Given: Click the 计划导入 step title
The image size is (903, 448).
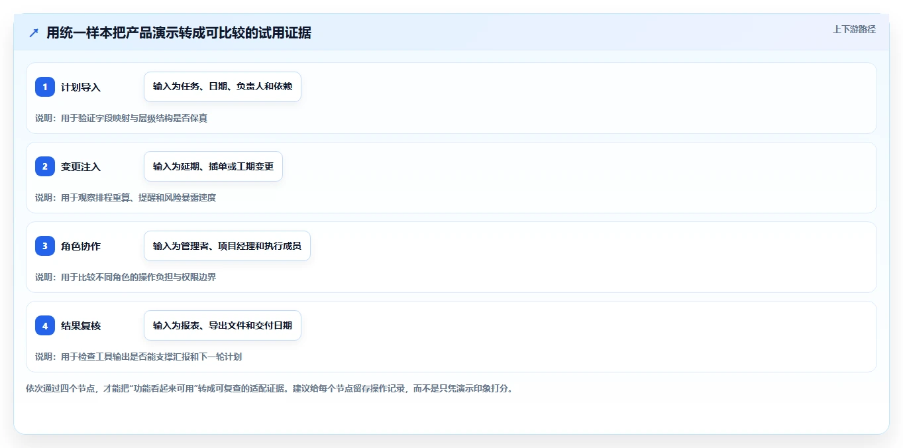Looking at the screenshot, I should pos(81,87).
